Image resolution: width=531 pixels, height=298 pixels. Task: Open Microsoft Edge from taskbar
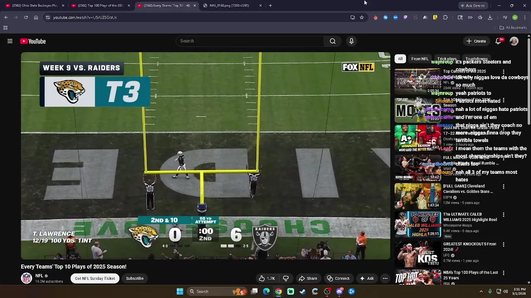pyautogui.click(x=266, y=291)
